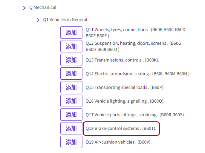Select Q14 Electric propulsion, seating text
Viewport: 205px width, 153px height.
pos(138,74)
